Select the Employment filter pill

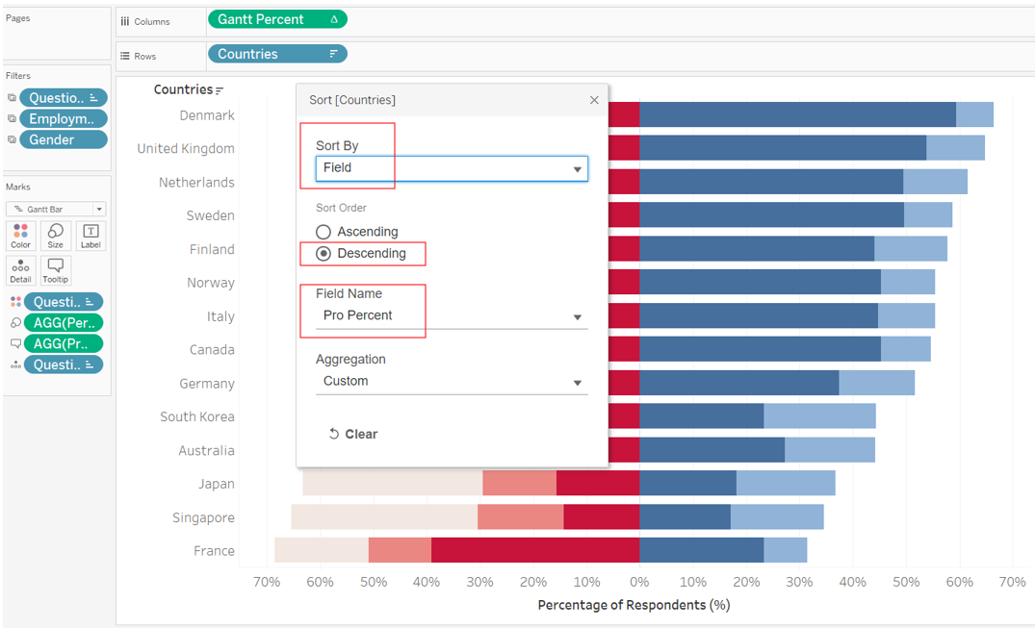63,119
